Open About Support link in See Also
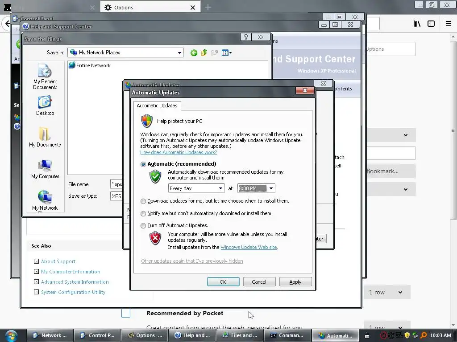The image size is (457, 342). [x=58, y=261]
